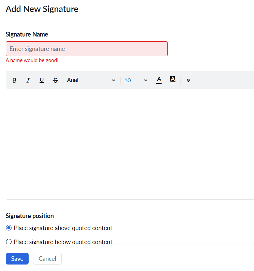
Task: Open the font color picker
Action: pos(159,80)
